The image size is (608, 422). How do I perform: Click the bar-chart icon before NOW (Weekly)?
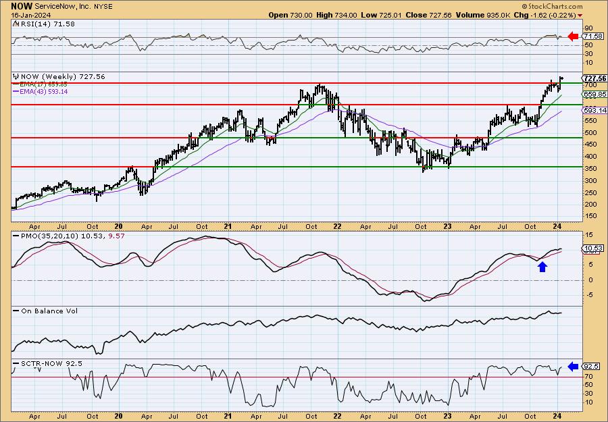coord(16,76)
